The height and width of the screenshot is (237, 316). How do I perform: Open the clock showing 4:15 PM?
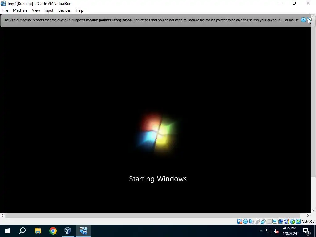(x=290, y=231)
